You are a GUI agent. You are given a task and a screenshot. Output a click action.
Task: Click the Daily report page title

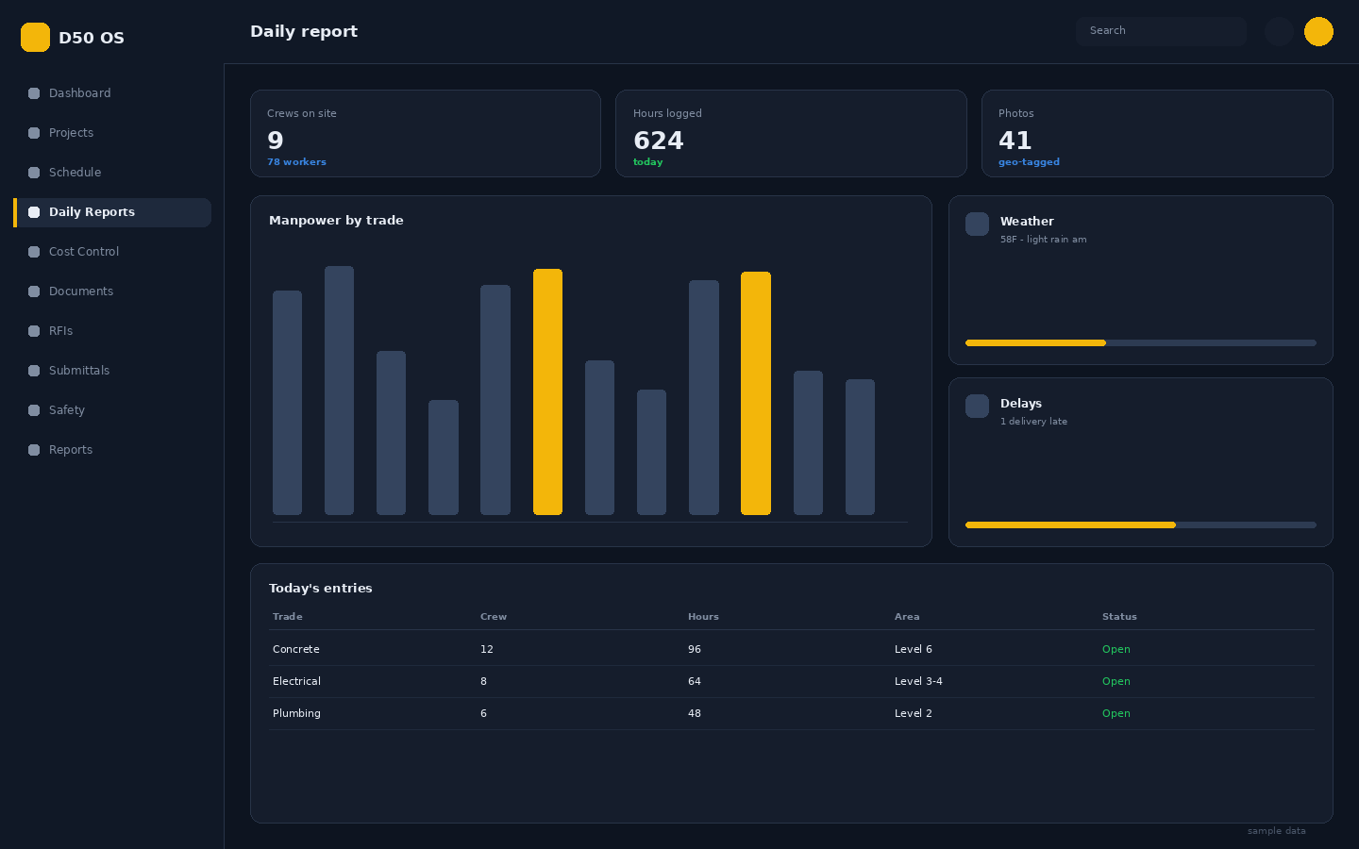pyautogui.click(x=304, y=31)
